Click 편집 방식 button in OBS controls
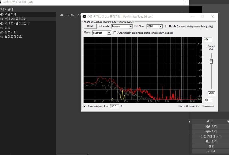The width and height of the screenshot is (229, 155). [211, 141]
